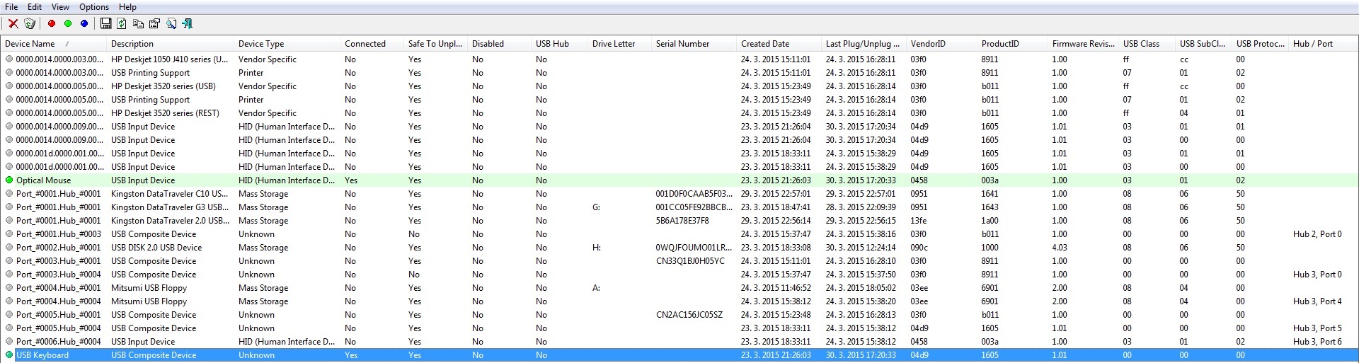Sort by VendorID column header
Image resolution: width=1359 pixels, height=363 pixels.
(941, 43)
